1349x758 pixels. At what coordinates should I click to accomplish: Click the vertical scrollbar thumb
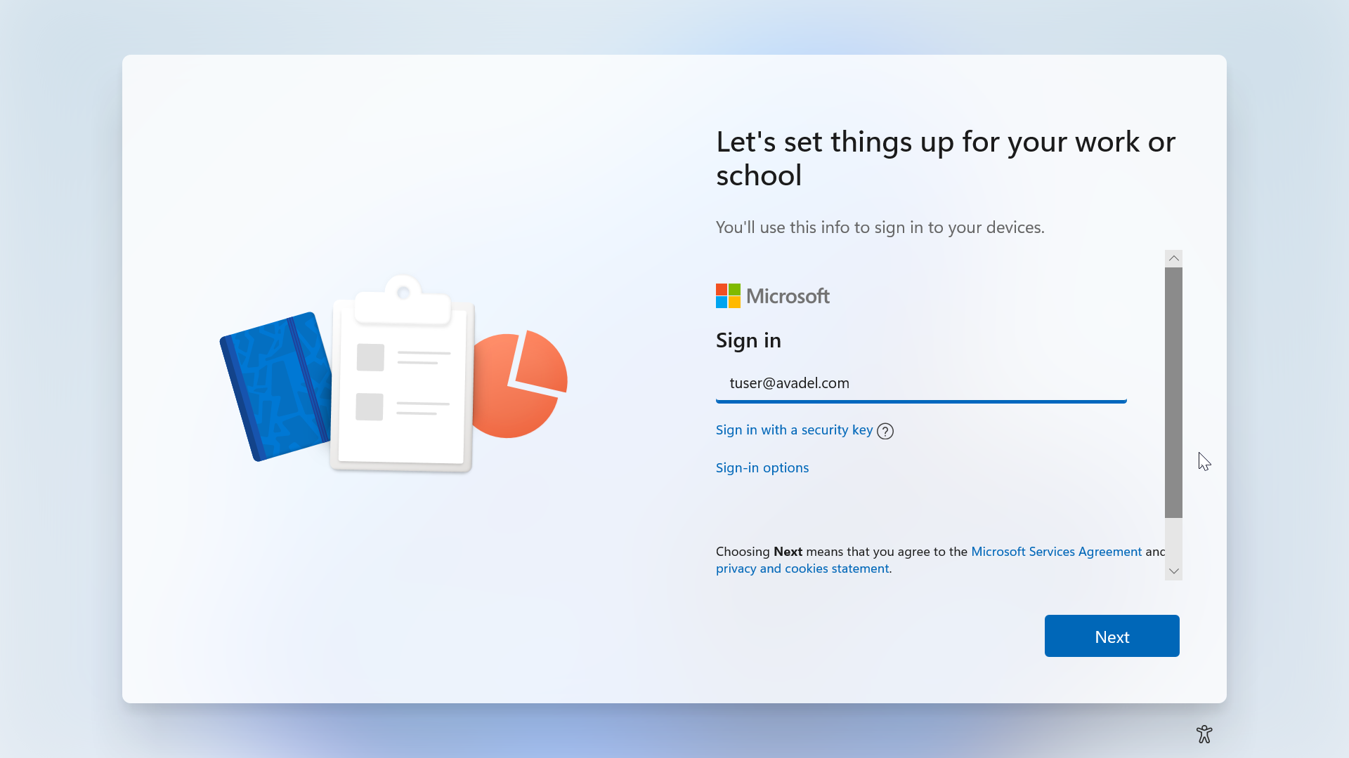coord(1173,392)
